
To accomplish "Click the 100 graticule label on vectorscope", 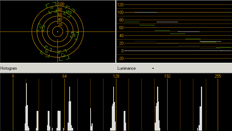I will (x=61, y=4).
